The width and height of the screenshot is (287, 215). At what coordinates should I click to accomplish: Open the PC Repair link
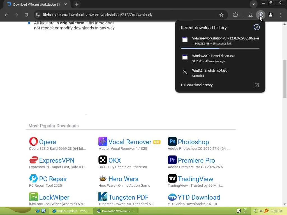53,179
